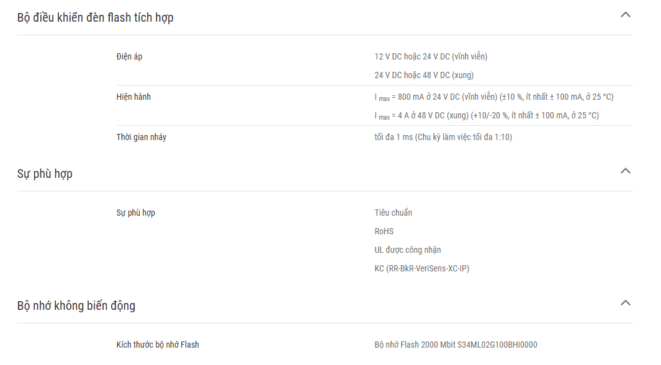
Task: Click the UL được công nhận entry
Action: coord(408,250)
